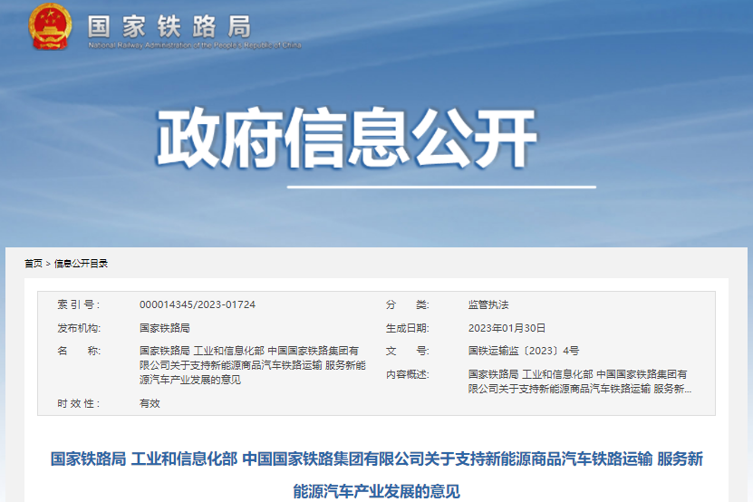Screen dimensions: 753x502
Task: Click the document name text in 名称 row
Action: pyautogui.click(x=253, y=364)
